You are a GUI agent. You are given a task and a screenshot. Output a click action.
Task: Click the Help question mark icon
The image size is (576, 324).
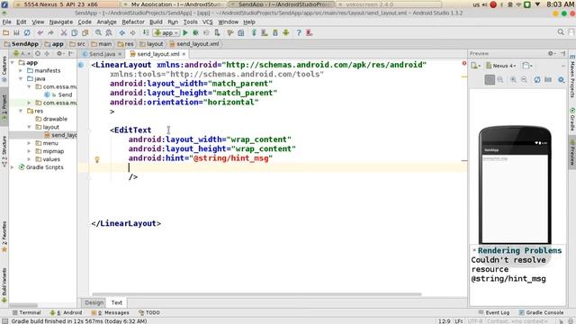pos(299,32)
